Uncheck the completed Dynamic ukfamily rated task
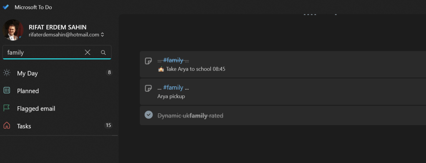This screenshot has height=163, width=426. coord(148,115)
